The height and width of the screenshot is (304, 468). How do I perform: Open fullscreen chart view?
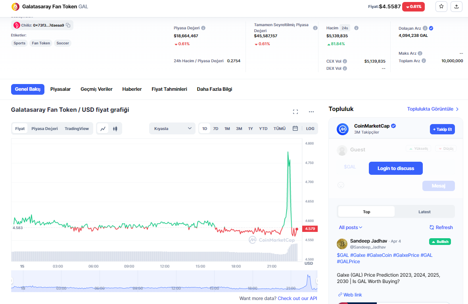(295, 112)
